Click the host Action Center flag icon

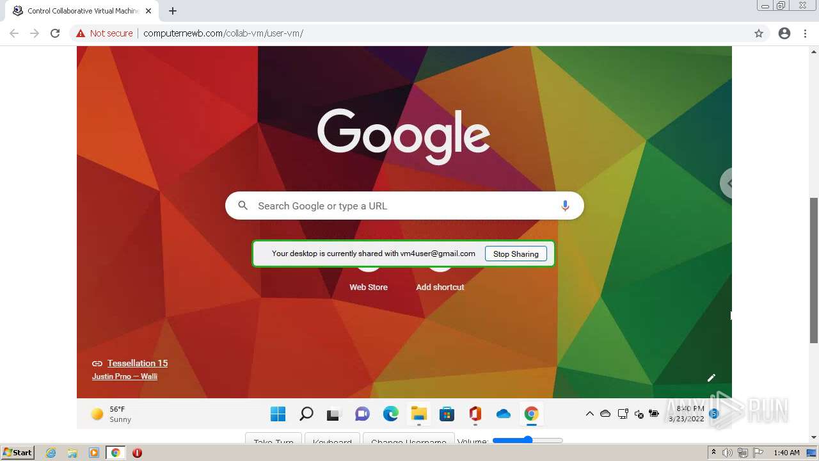coord(759,453)
